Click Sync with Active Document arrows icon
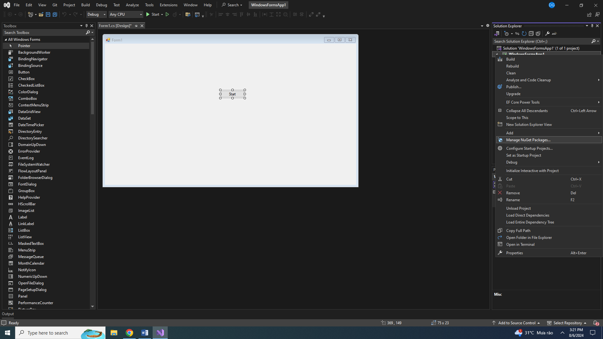The image size is (603, 339). [517, 34]
